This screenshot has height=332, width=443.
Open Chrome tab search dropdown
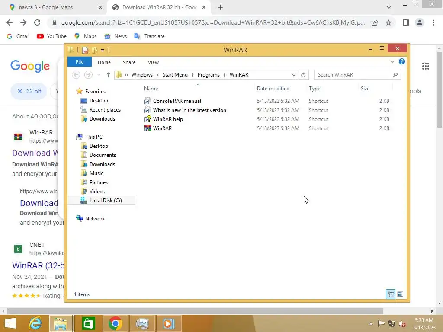point(389,8)
